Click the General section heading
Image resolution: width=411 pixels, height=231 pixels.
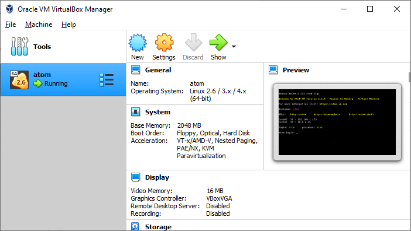(x=158, y=70)
